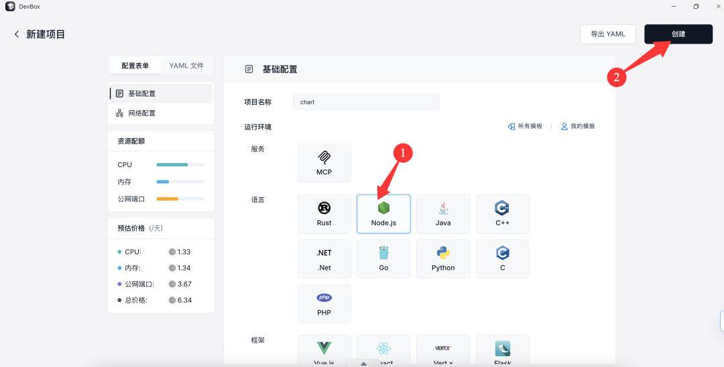Click the 创建 button
This screenshot has width=724, height=367.
click(678, 34)
